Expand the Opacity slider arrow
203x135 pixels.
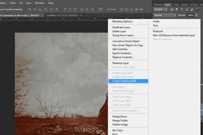click(x=196, y=15)
